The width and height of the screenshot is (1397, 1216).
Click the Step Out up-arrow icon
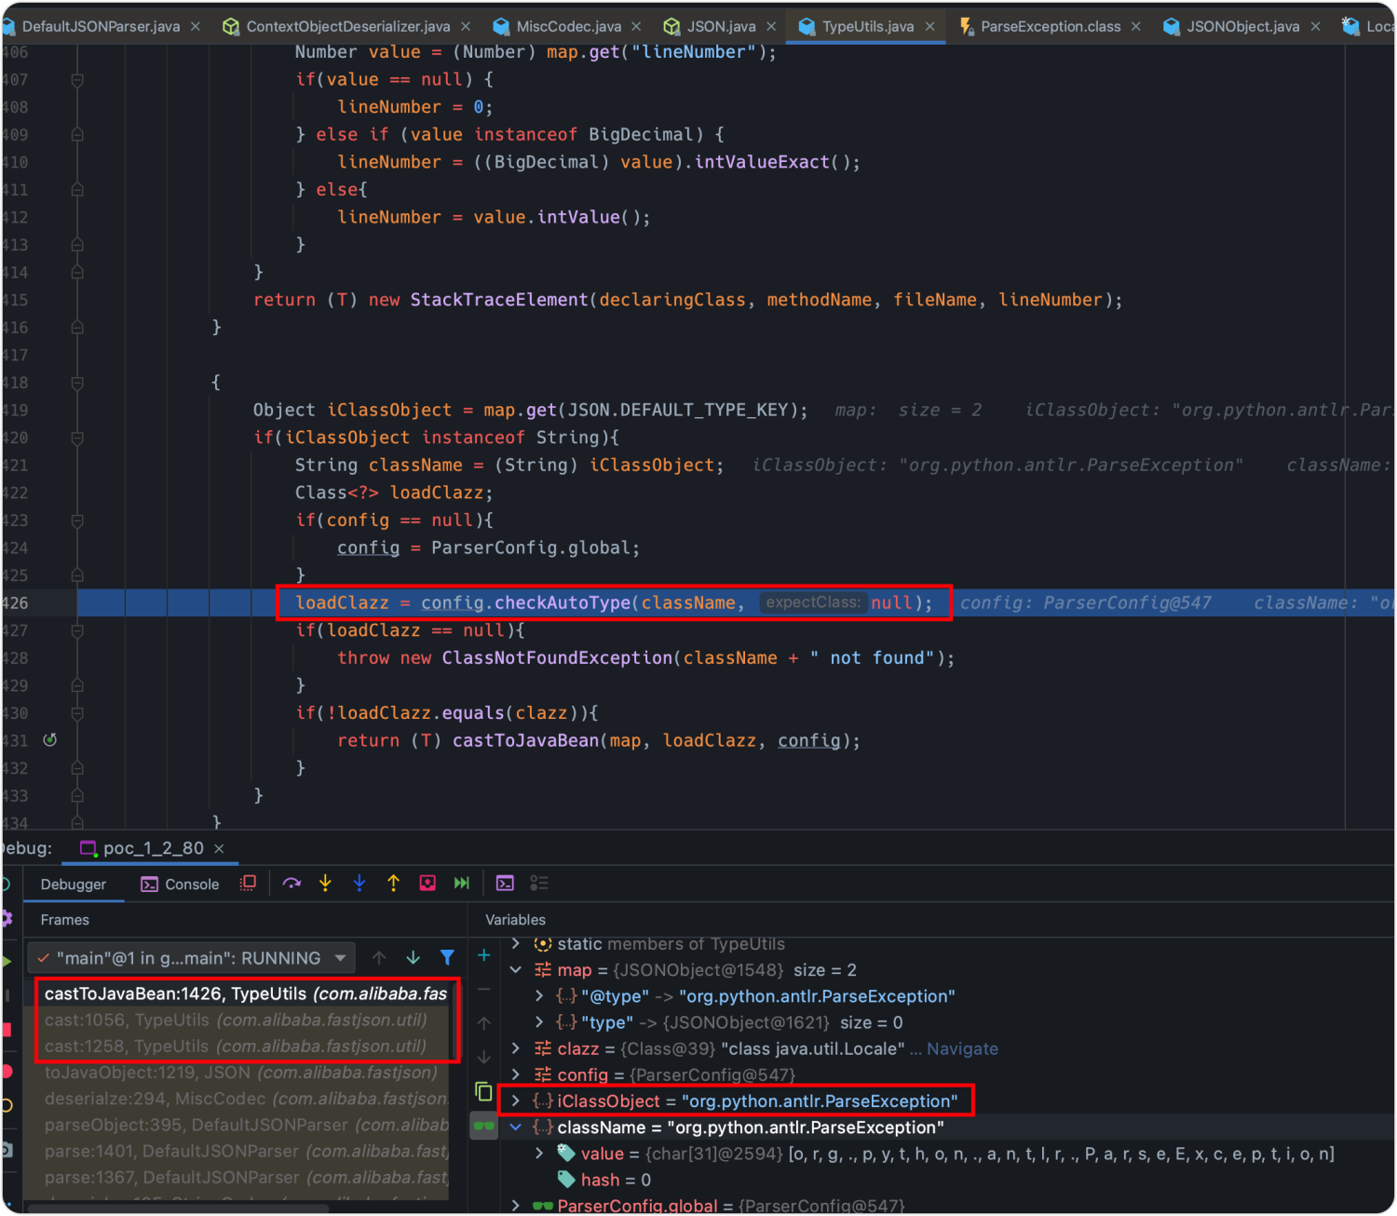pyautogui.click(x=393, y=883)
